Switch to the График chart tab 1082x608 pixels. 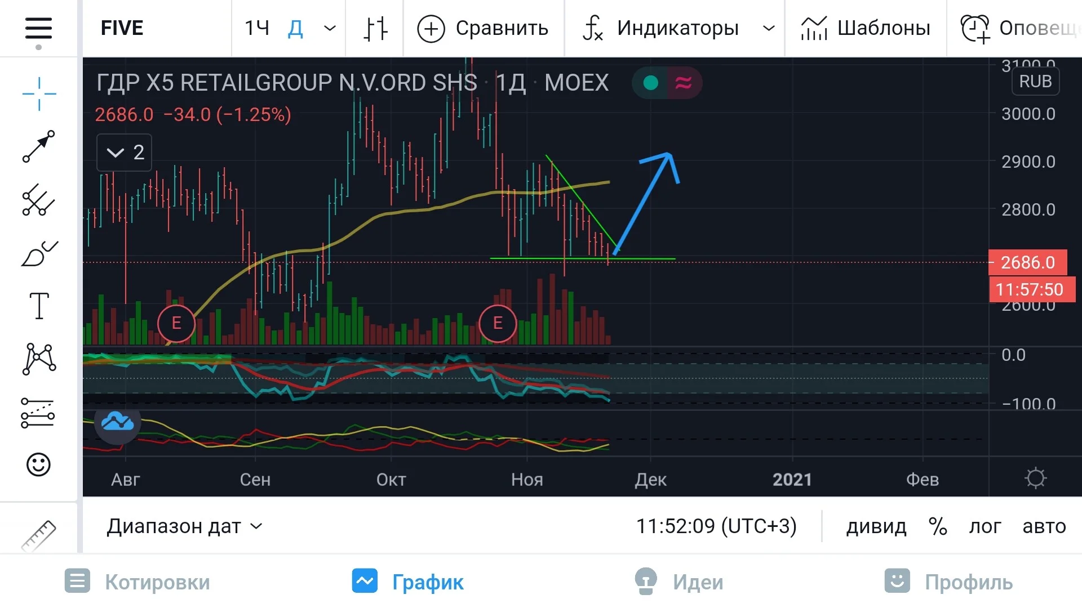tap(408, 582)
